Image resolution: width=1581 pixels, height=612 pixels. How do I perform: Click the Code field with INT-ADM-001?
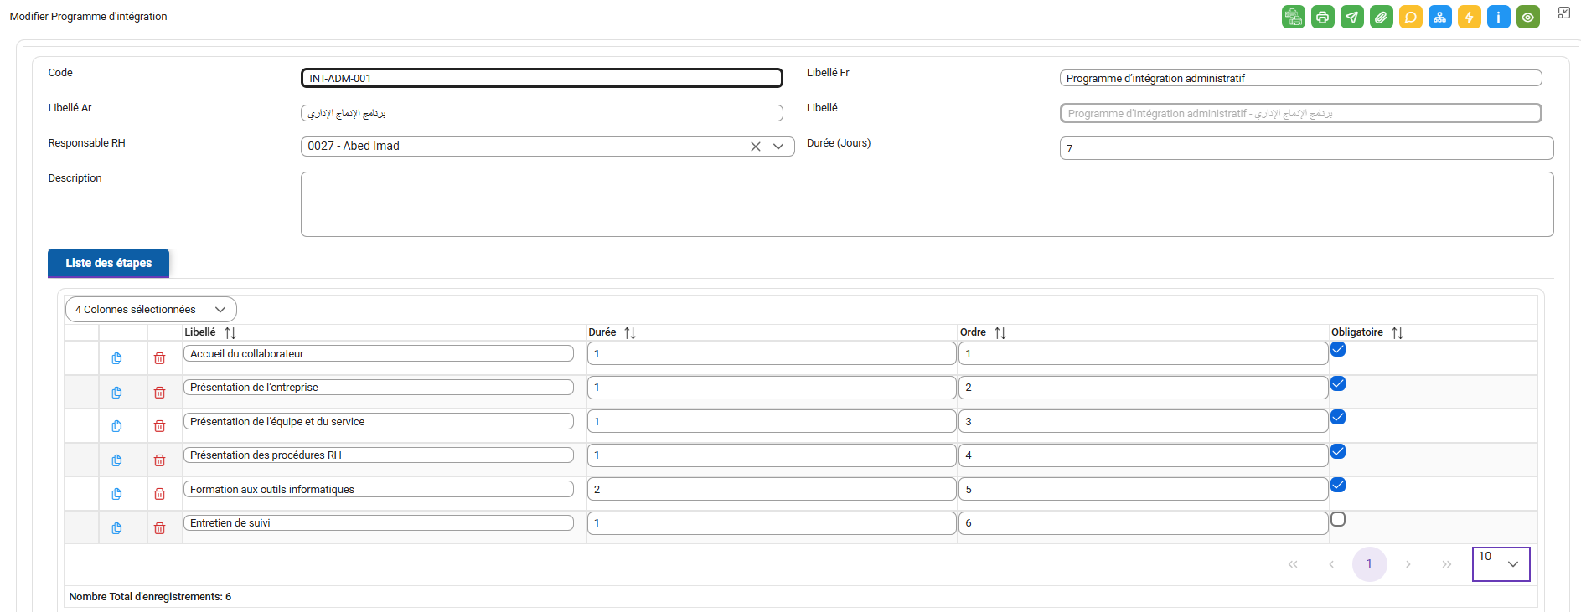[542, 78]
